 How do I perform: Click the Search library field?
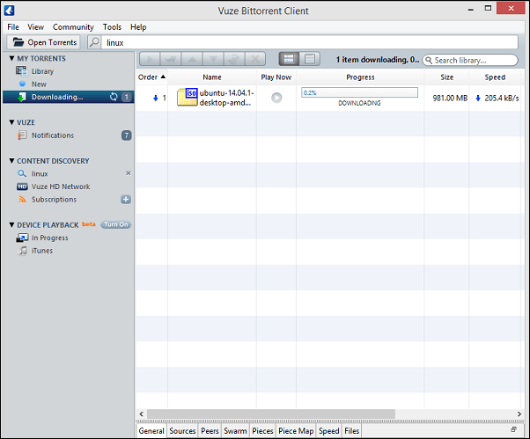(470, 60)
